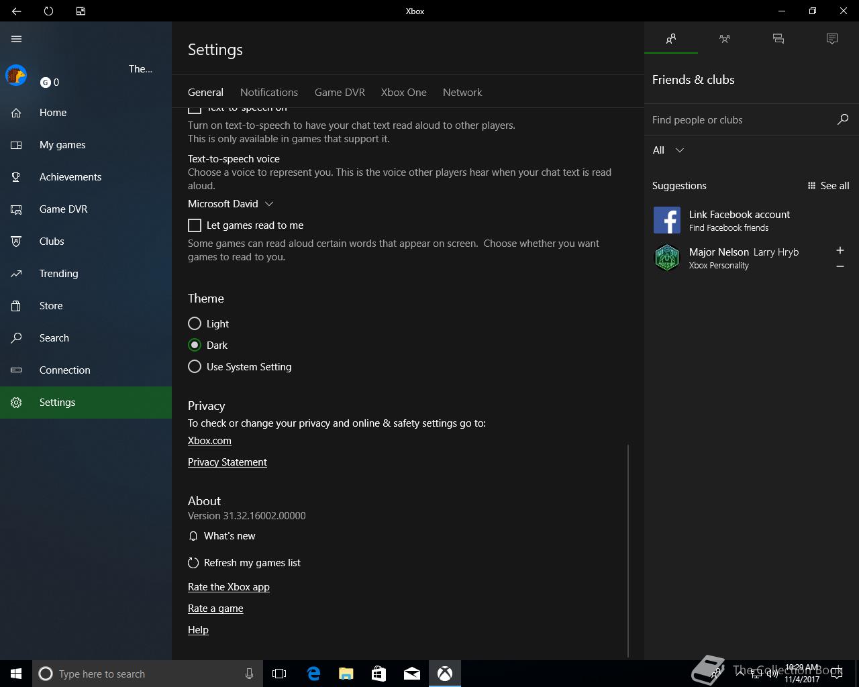Open File Explorer from taskbar

(346, 674)
